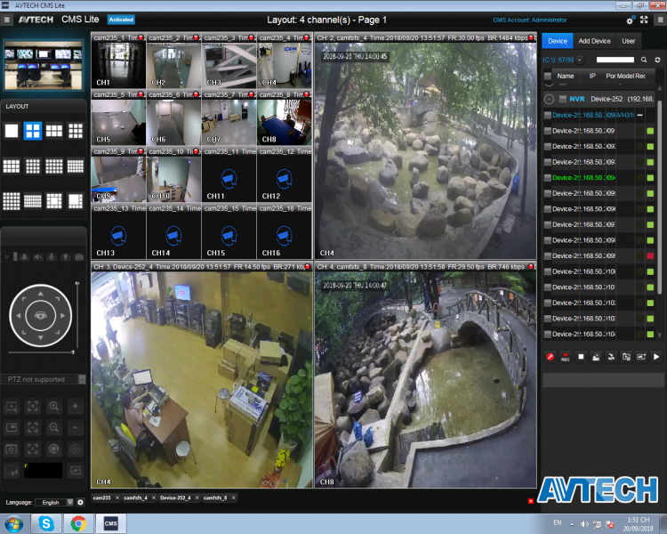Select the camfsfs_4 bottom tab
The height and width of the screenshot is (534, 667).
click(135, 498)
